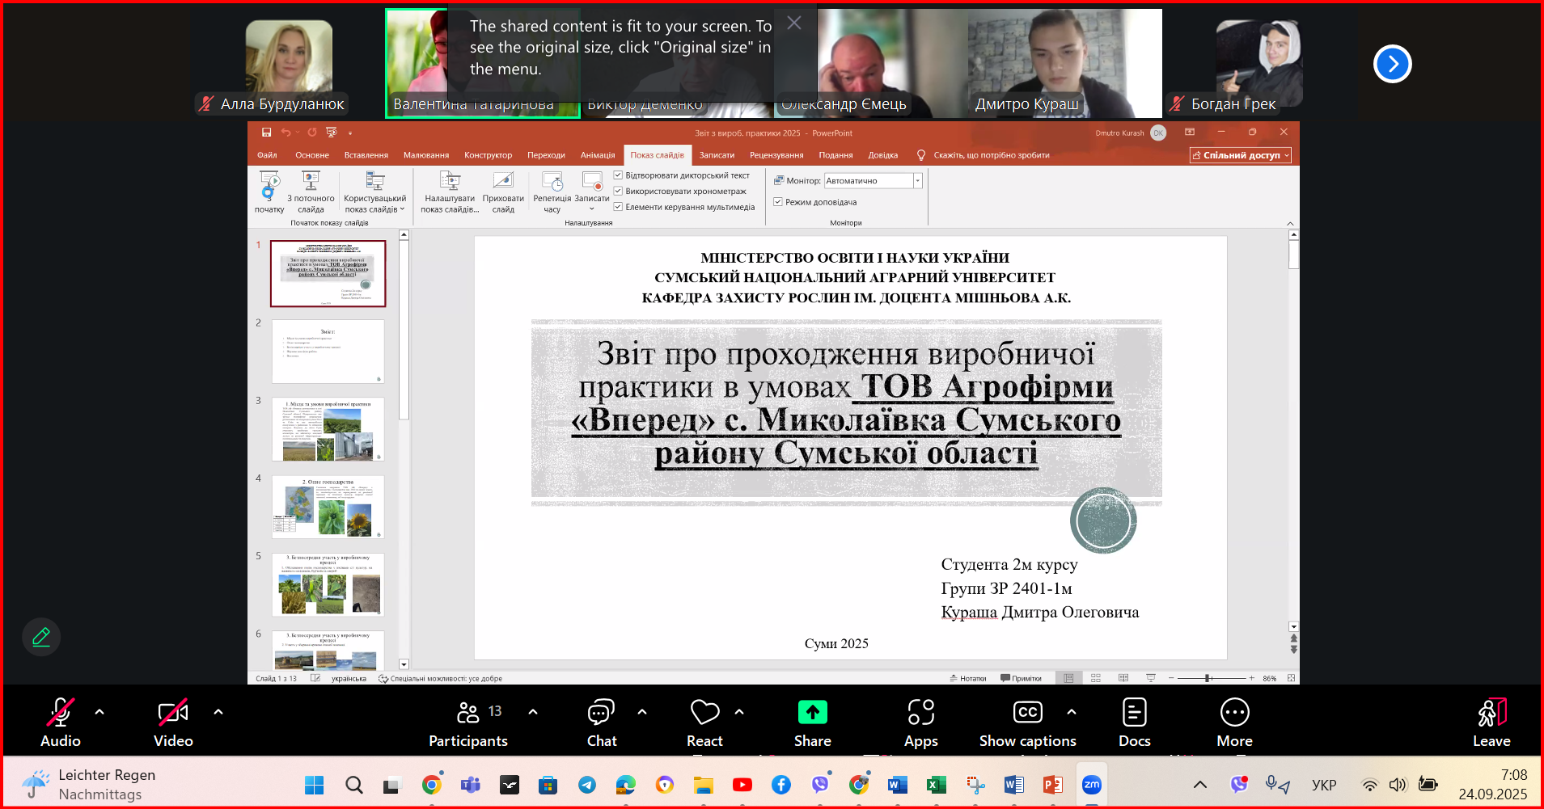
Task: Open the Design ribbon tab
Action: point(488,155)
